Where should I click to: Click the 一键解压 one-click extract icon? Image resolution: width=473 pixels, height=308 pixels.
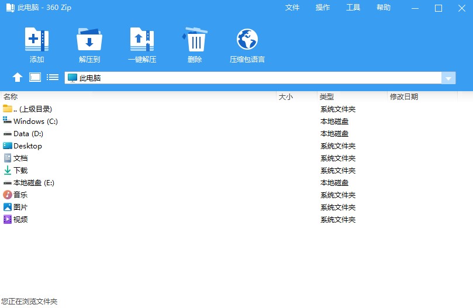point(142,40)
